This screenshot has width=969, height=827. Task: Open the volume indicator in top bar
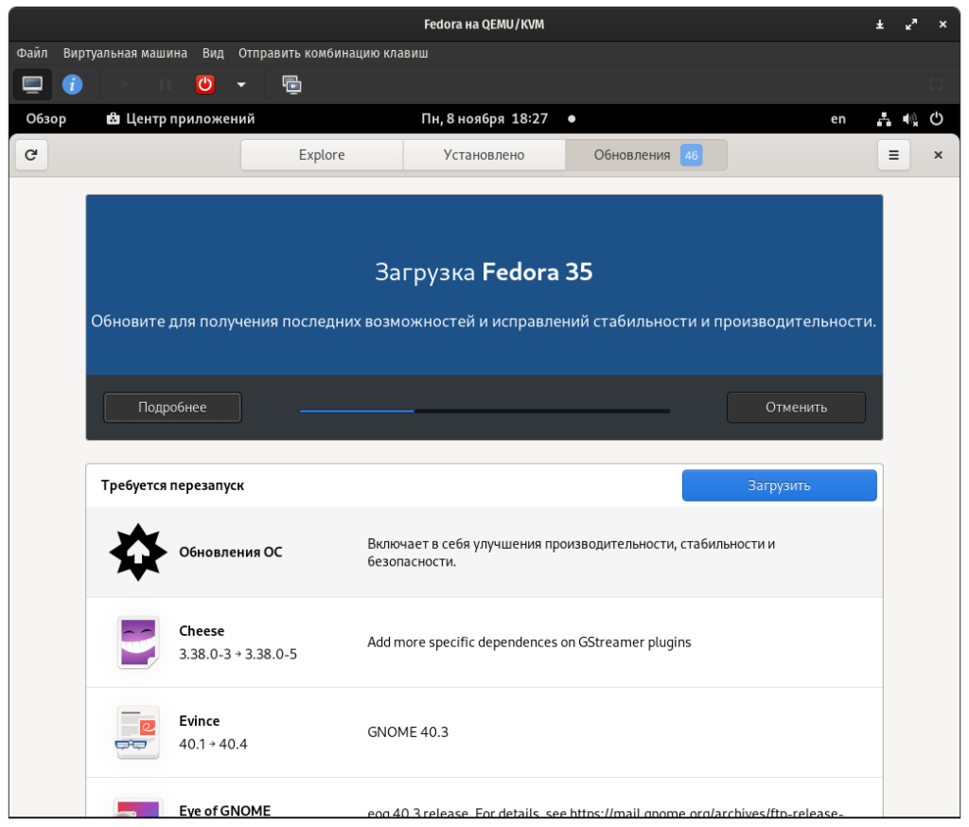[909, 119]
